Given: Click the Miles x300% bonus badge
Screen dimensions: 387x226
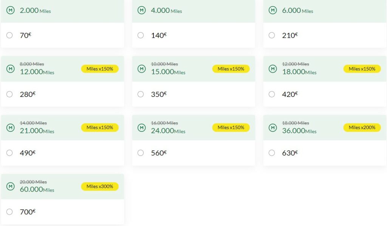Looking at the screenshot, I should click(x=100, y=186).
